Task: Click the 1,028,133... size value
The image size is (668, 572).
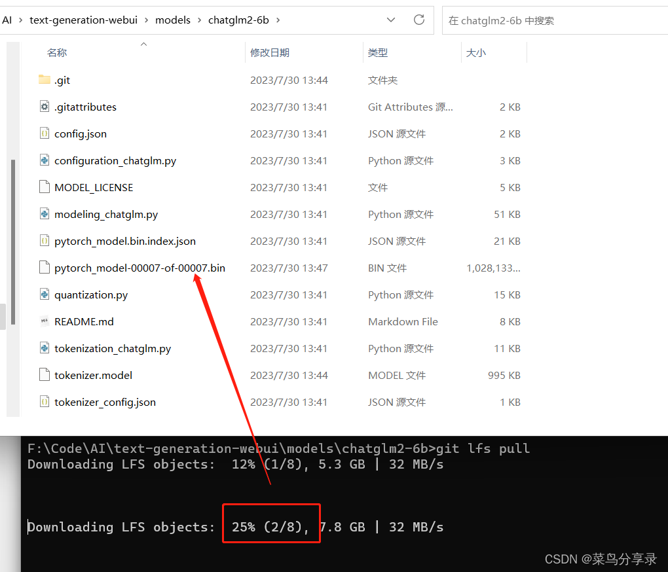Action: click(x=493, y=268)
